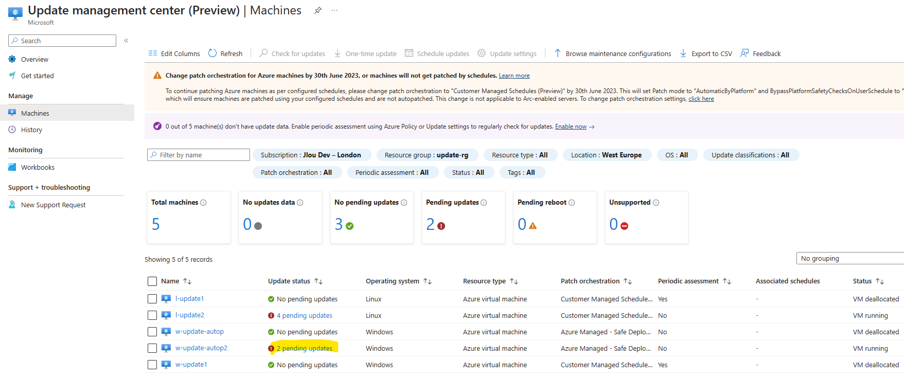Click the Filter by name field
The height and width of the screenshot is (378, 904).
point(199,155)
